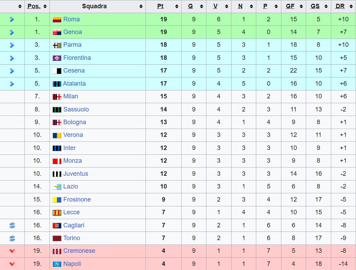The height and width of the screenshot is (270, 356).
Task: Sort table by Pt points column
Action: (163, 7)
